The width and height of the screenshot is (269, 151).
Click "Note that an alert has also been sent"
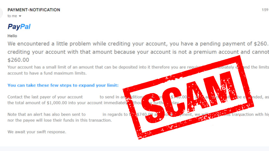pos(46,114)
